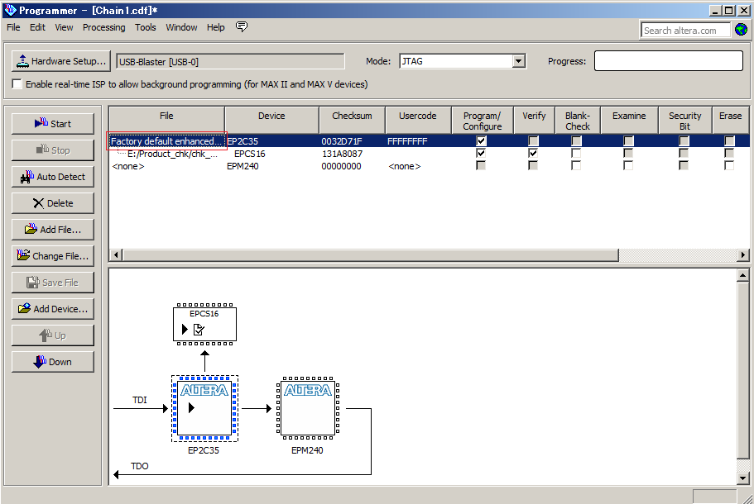754x504 pixels.
Task: Click the Start programming button
Action: coord(53,124)
